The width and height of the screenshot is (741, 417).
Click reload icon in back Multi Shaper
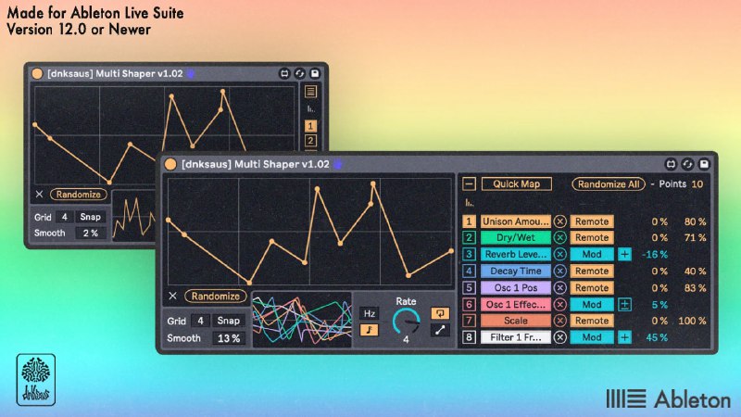(x=299, y=73)
